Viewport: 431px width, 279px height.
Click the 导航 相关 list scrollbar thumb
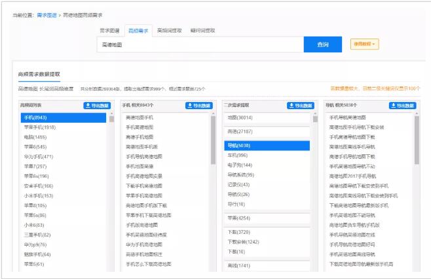417,140
